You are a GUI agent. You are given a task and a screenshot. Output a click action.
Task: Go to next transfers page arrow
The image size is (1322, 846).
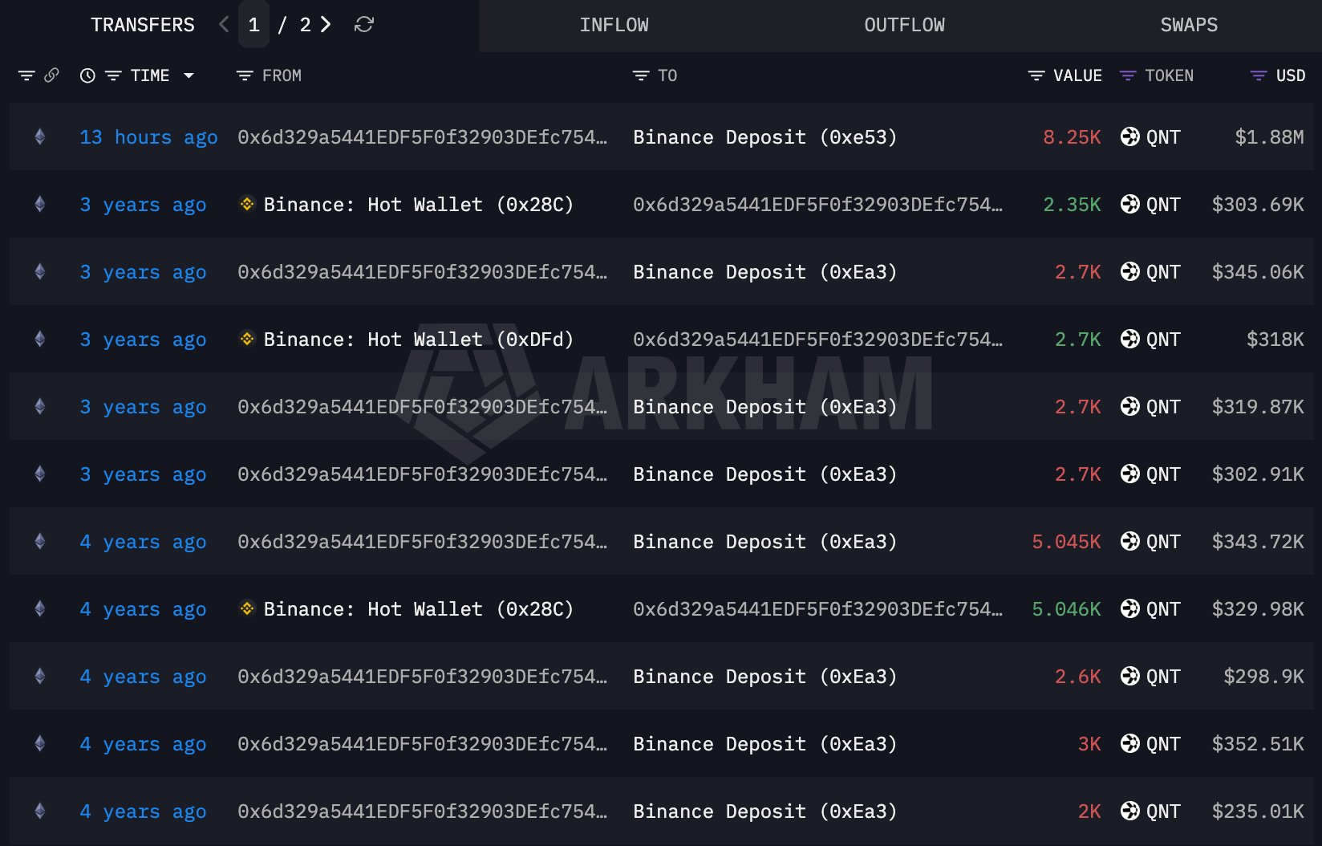click(326, 25)
